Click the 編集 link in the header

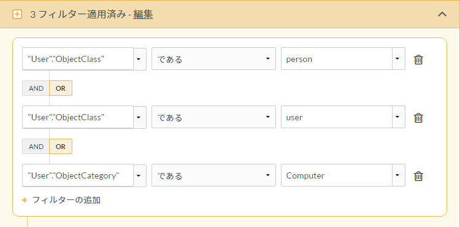(143, 14)
